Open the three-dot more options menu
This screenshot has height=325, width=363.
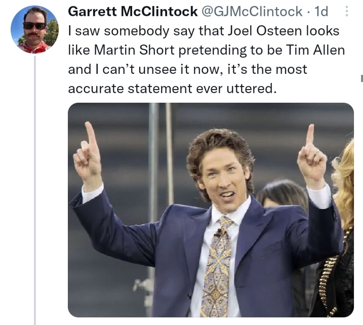click(346, 11)
